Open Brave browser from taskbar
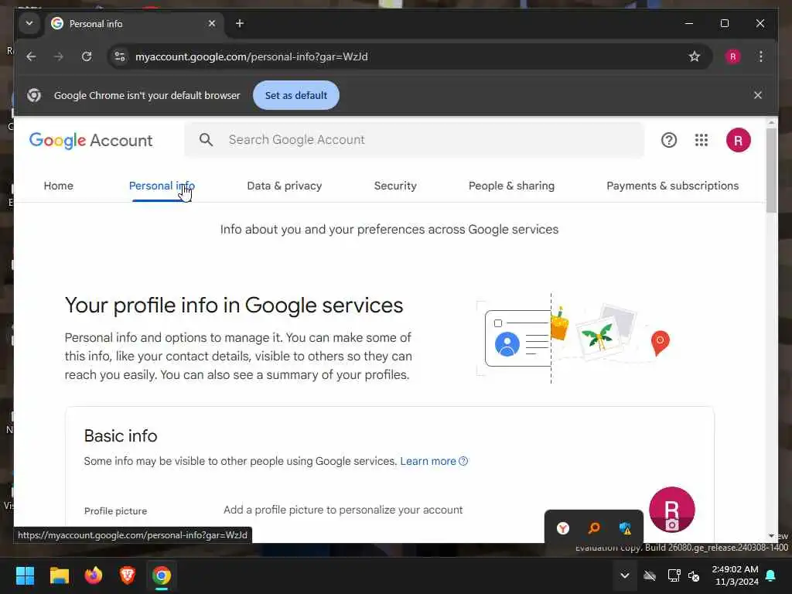Screen dimensions: 792x594 (128, 575)
